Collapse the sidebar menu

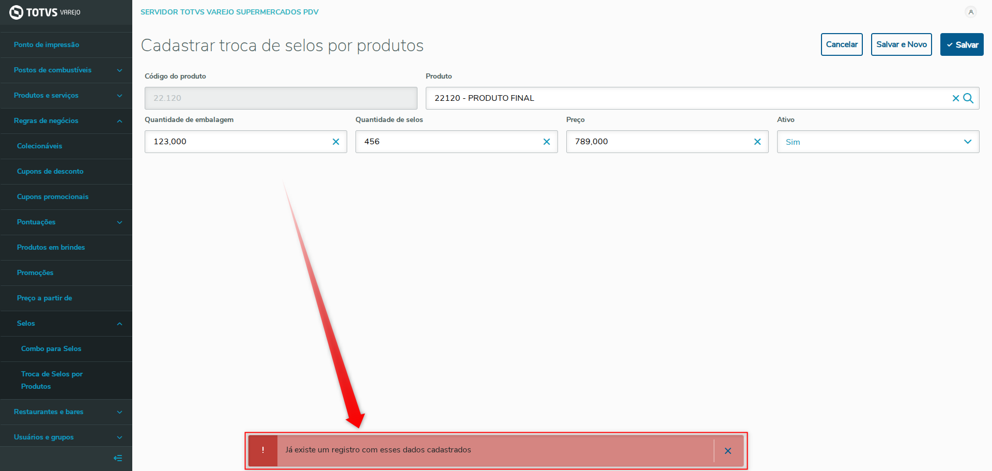tap(118, 458)
